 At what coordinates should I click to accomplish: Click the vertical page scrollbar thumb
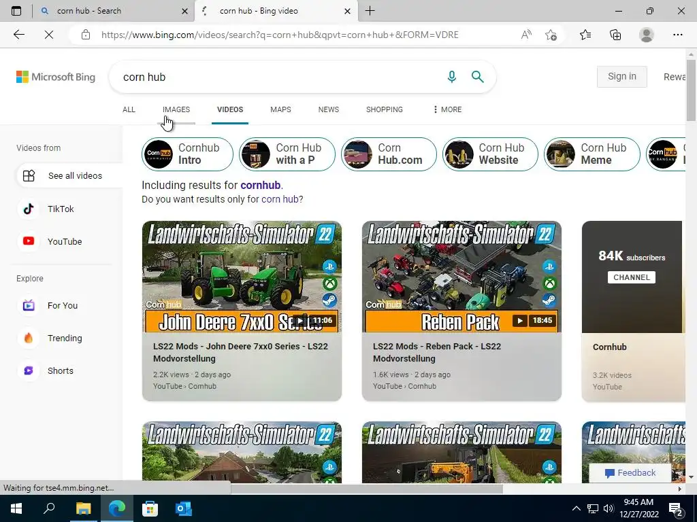click(x=691, y=90)
